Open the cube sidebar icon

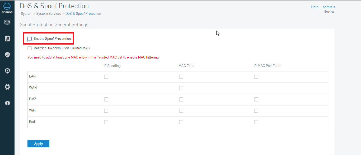click(x=7, y=103)
